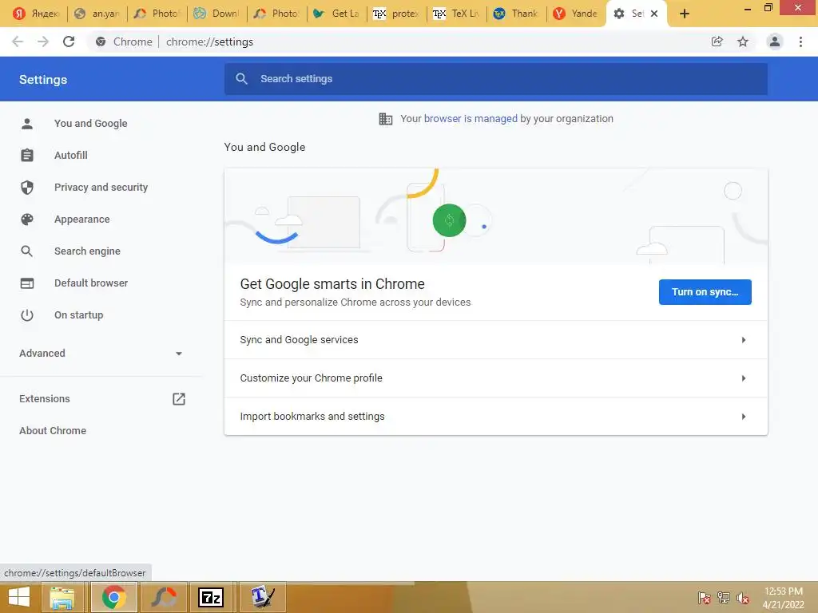Click the Chrome icon in the taskbar
The height and width of the screenshot is (613, 818).
coord(114,597)
